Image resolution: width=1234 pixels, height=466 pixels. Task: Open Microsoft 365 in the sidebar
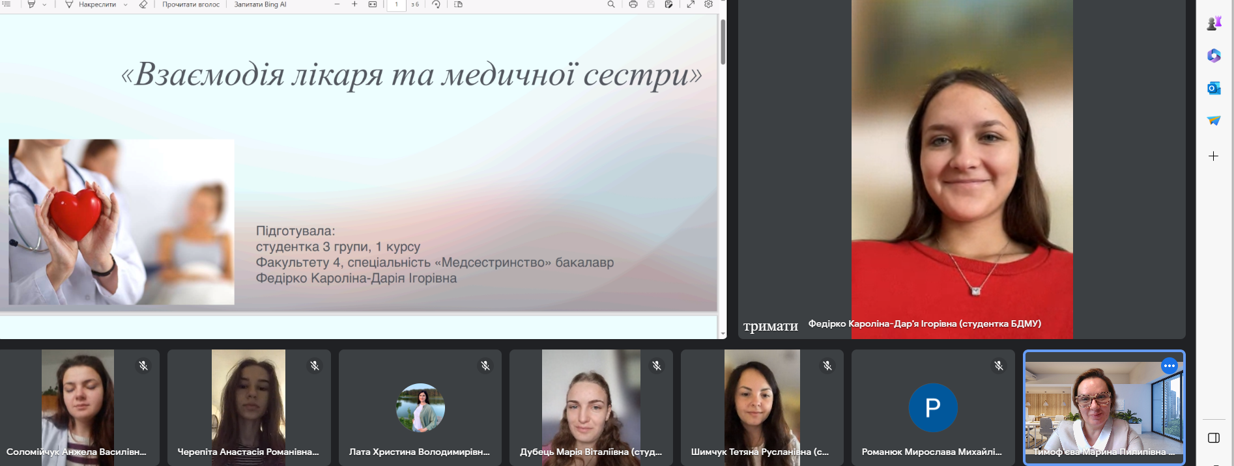click(x=1213, y=56)
